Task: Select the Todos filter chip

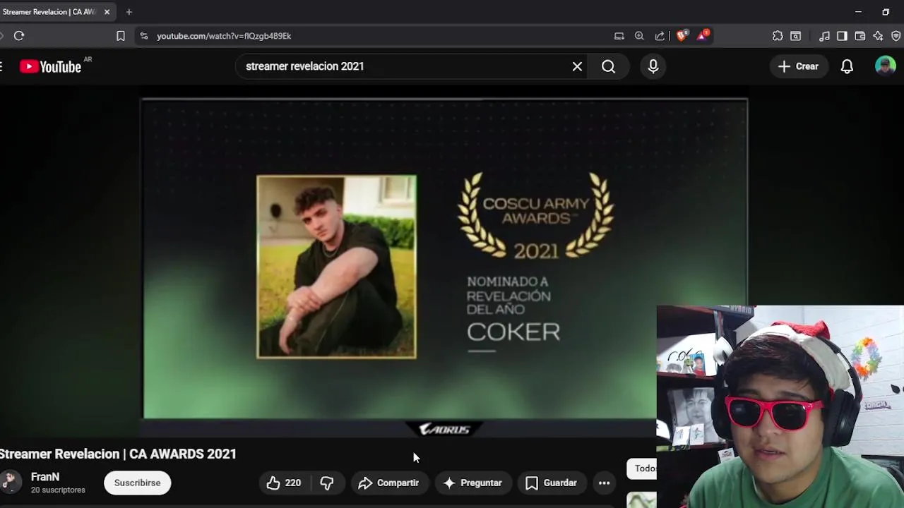Action: pos(642,468)
